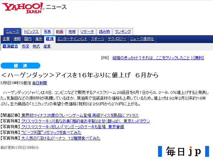
Task: Select the 経済 category in navigation bar
Action: point(50,39)
